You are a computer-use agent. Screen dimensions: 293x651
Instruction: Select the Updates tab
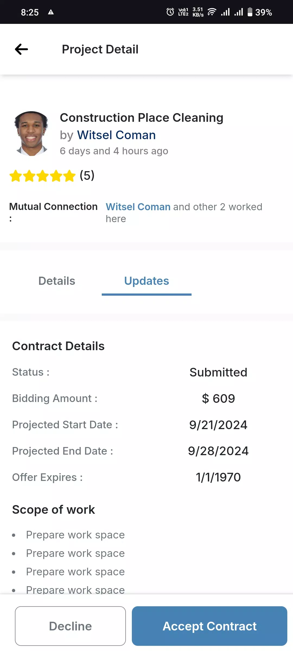(x=146, y=281)
